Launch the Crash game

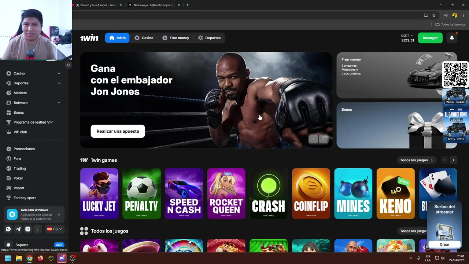coord(269,194)
